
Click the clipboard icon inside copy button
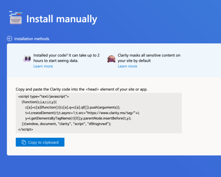(x=24, y=142)
